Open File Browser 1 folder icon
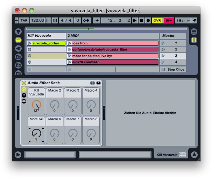212x178 pixels. point(19,57)
